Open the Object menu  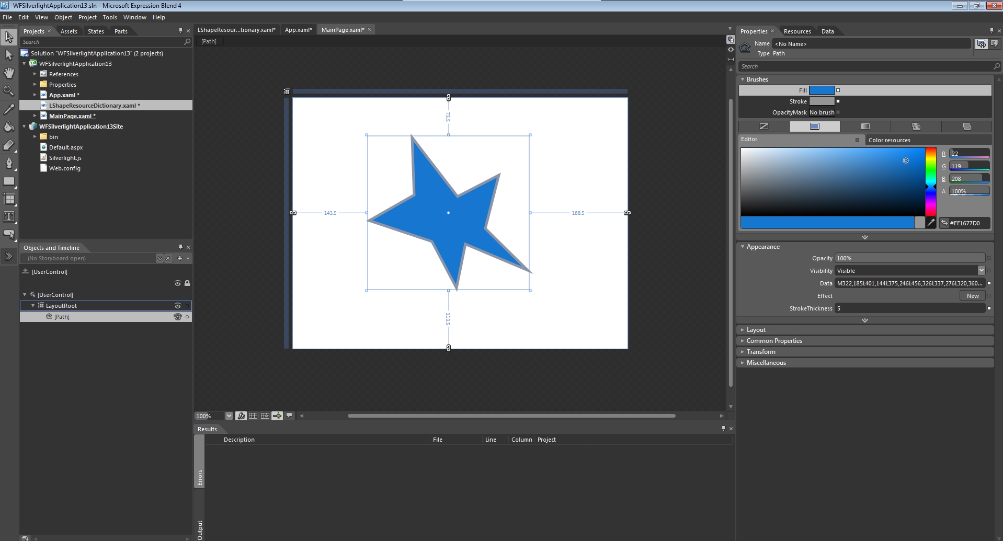(x=63, y=17)
